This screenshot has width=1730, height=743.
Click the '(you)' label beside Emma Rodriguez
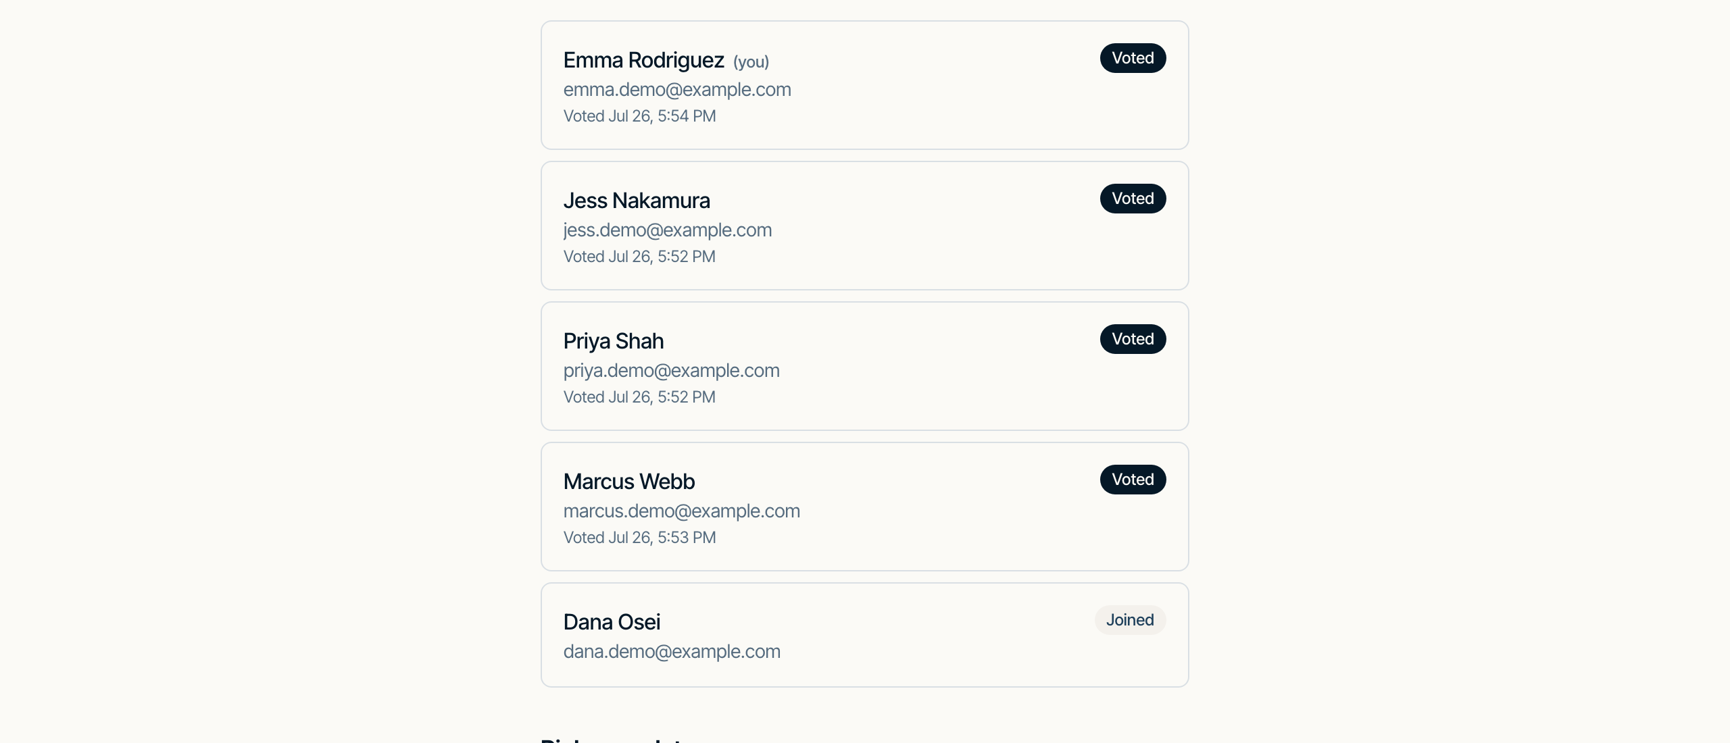[751, 62]
